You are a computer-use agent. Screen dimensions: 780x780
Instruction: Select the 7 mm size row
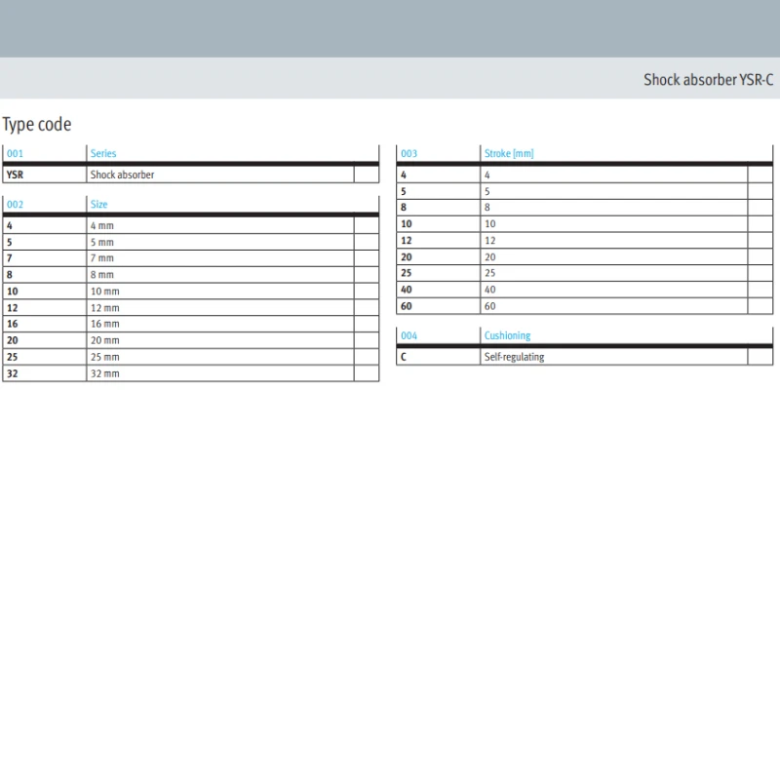tap(190, 258)
